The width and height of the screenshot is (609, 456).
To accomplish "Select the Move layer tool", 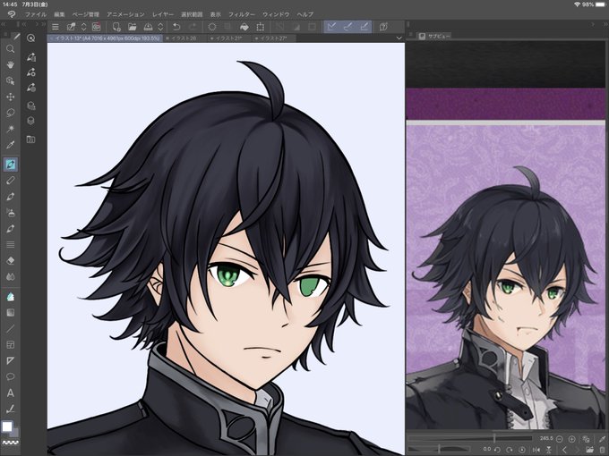I will (11, 97).
